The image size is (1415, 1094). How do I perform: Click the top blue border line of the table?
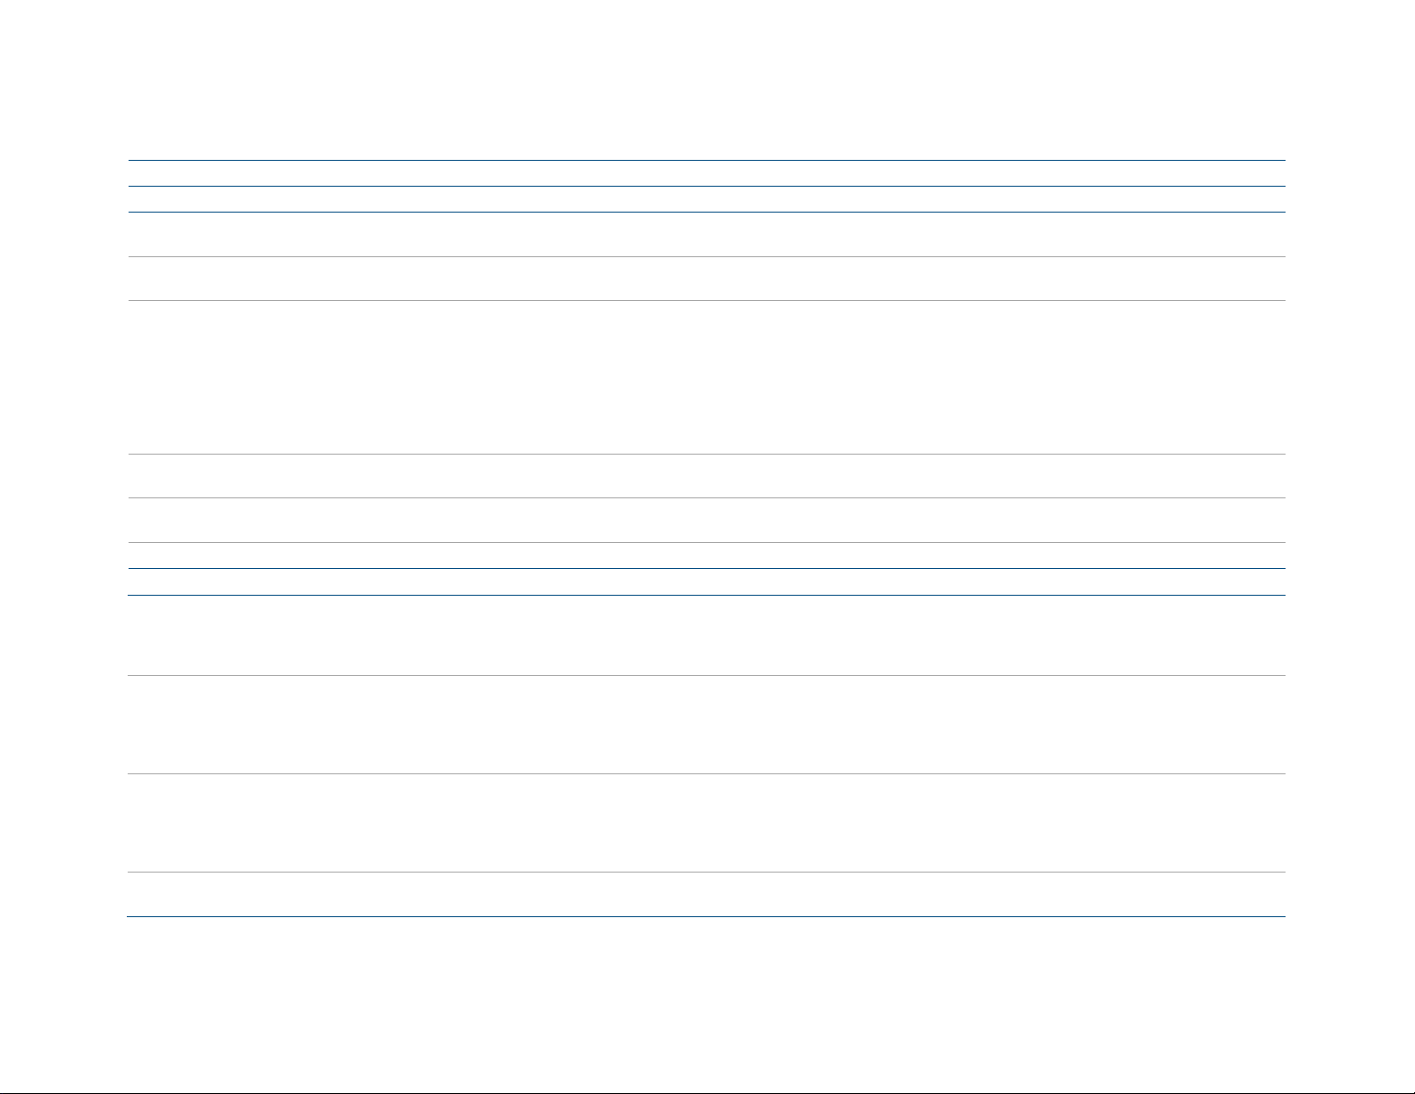pos(706,160)
